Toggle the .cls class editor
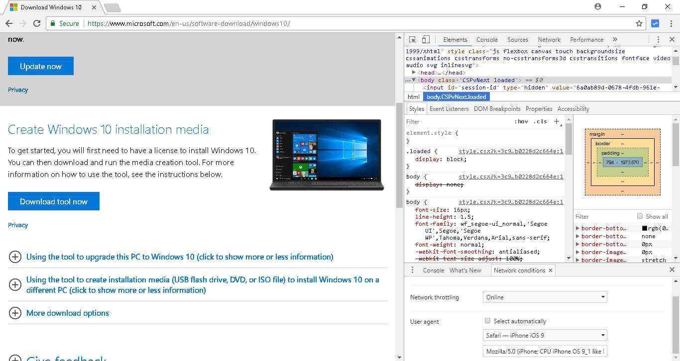The image size is (680, 361). (540, 121)
